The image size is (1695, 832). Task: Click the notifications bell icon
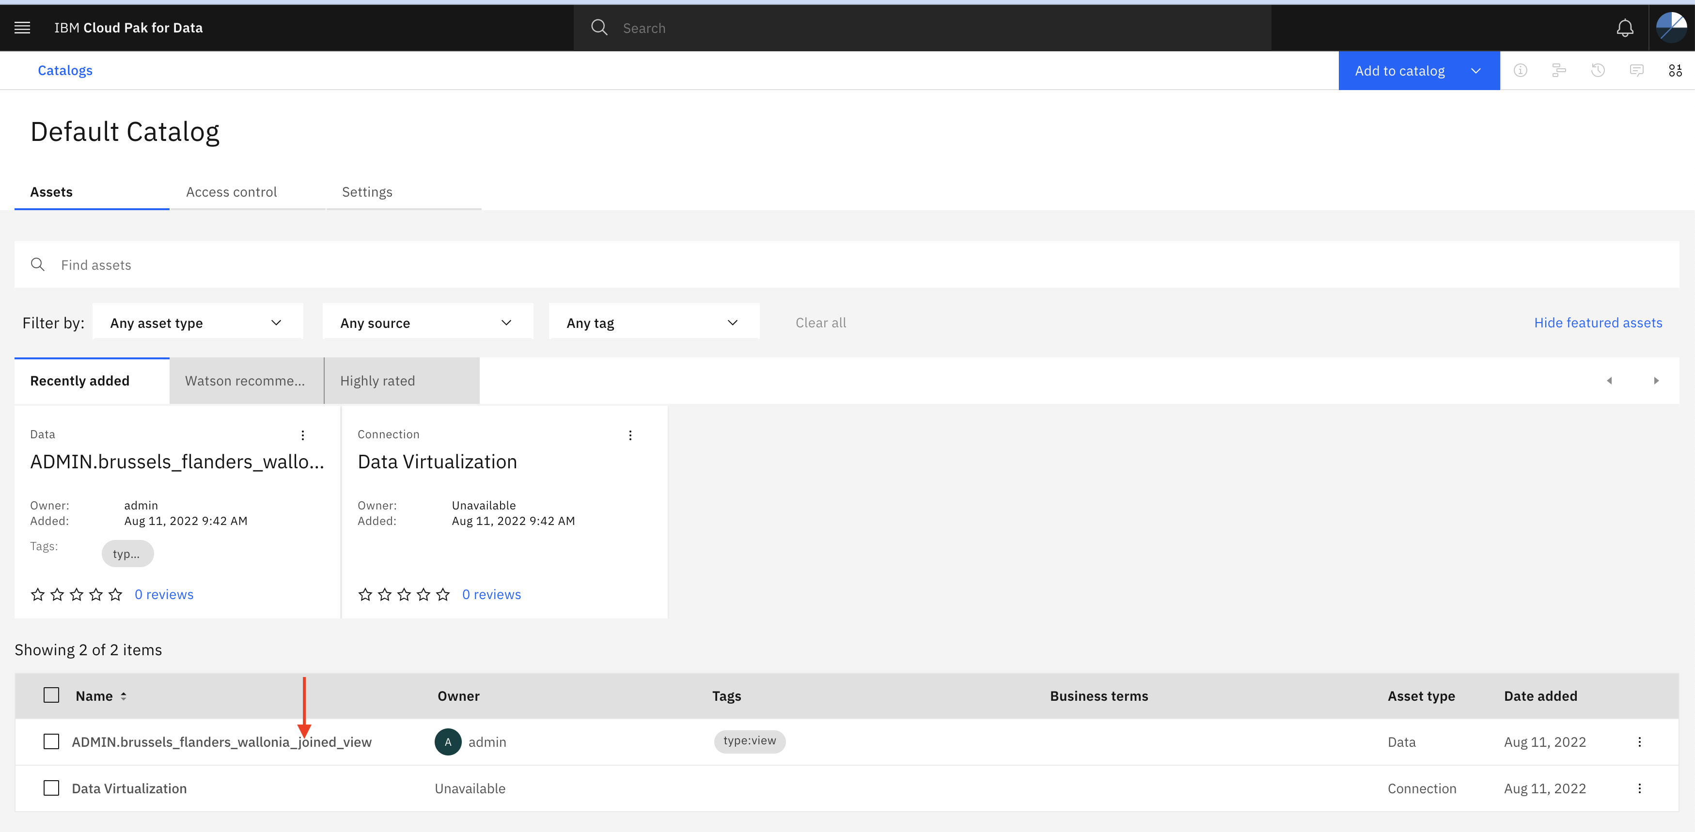point(1625,28)
